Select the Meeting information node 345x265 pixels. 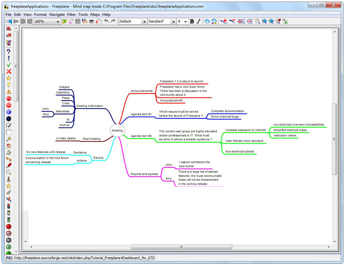(89, 106)
